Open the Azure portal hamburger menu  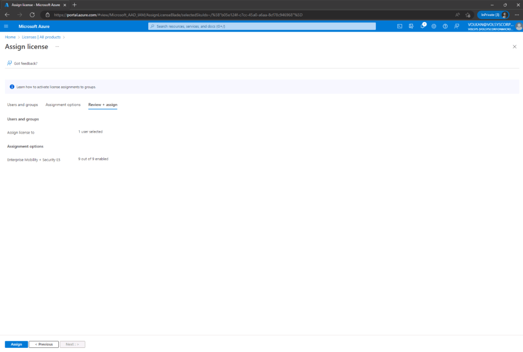[x=6, y=26]
